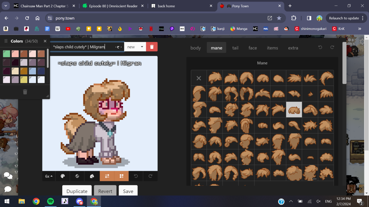Click the character name text field
Image resolution: width=369 pixels, height=207 pixels.
pyautogui.click(x=82, y=47)
